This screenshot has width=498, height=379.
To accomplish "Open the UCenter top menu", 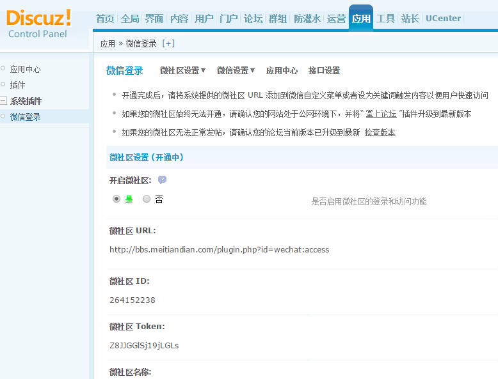I will tap(443, 19).
